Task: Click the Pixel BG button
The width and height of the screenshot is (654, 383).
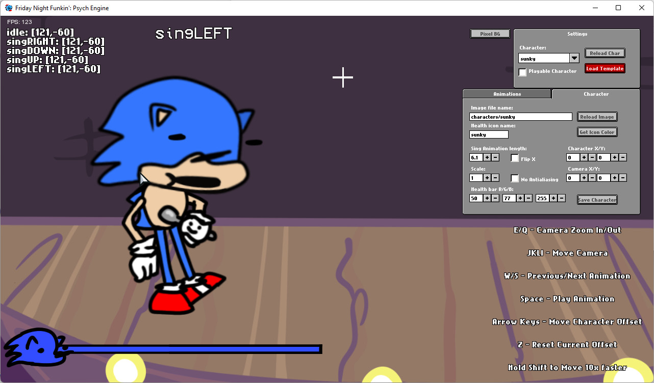Action: point(490,34)
